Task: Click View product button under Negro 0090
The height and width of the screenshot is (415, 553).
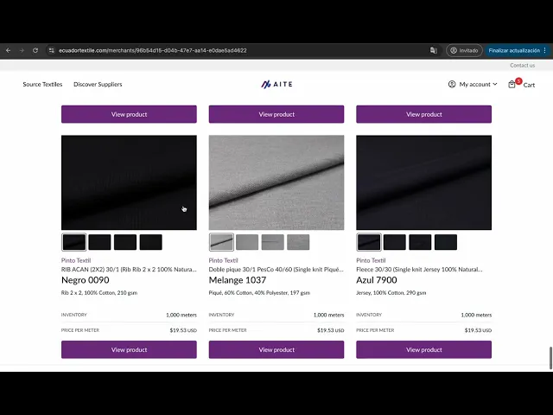Action: [x=129, y=349]
